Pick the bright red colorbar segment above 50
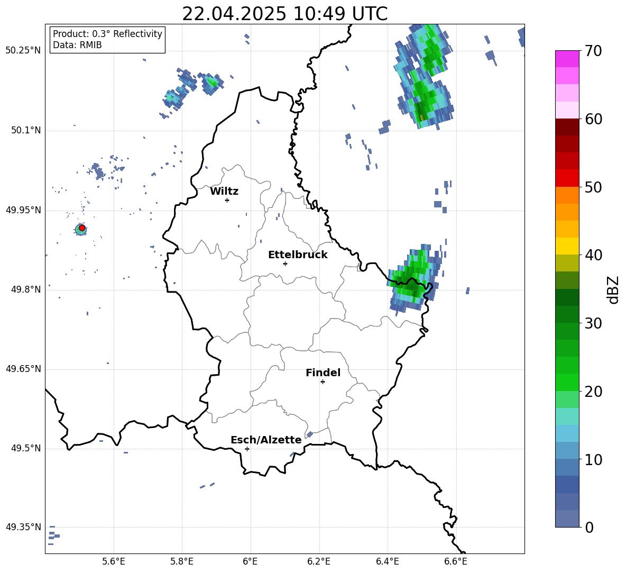Image resolution: width=626 pixels, height=572 pixels. pos(567,178)
